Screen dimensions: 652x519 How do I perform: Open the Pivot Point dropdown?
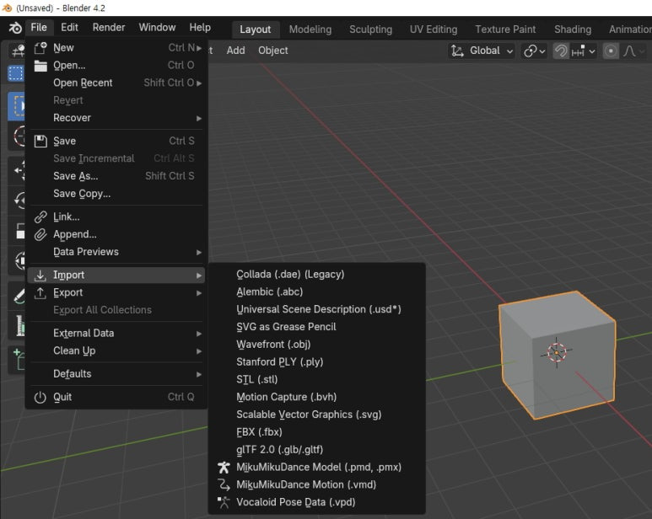[x=534, y=51]
